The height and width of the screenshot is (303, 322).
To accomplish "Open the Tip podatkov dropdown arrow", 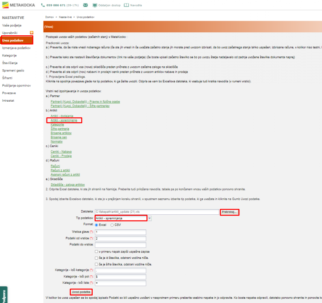I will (150, 218).
